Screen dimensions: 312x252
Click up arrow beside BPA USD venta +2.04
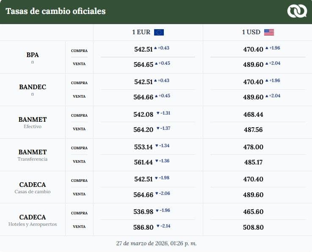[x=267, y=63]
